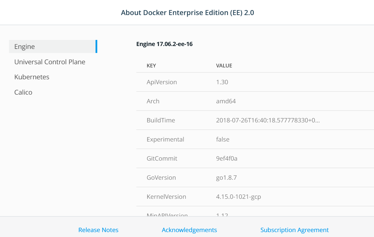The height and width of the screenshot is (237, 374).
Task: Select the ApiVersion row key
Action: [x=162, y=82]
